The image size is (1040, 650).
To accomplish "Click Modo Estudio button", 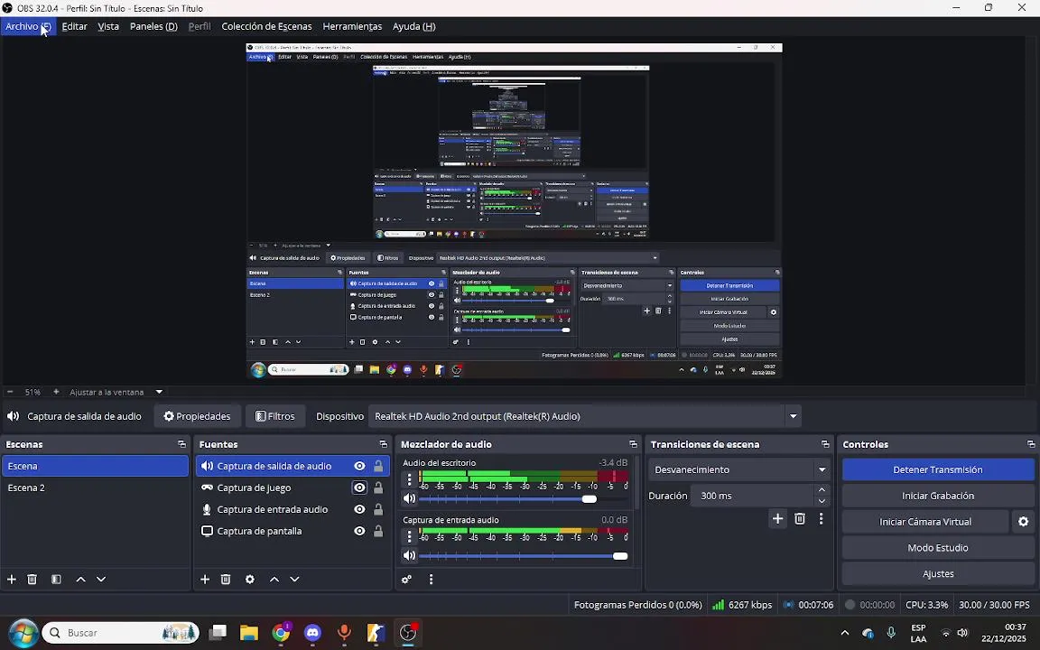I will pyautogui.click(x=938, y=548).
